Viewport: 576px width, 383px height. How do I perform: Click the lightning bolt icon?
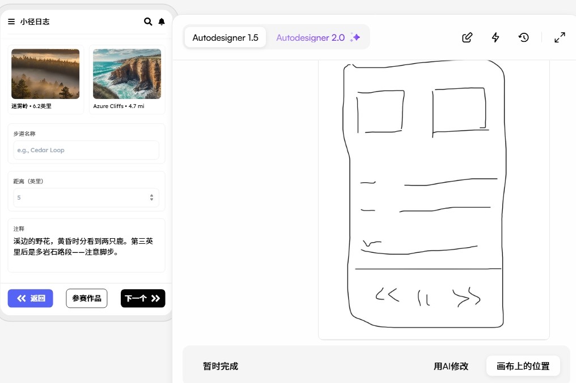495,37
